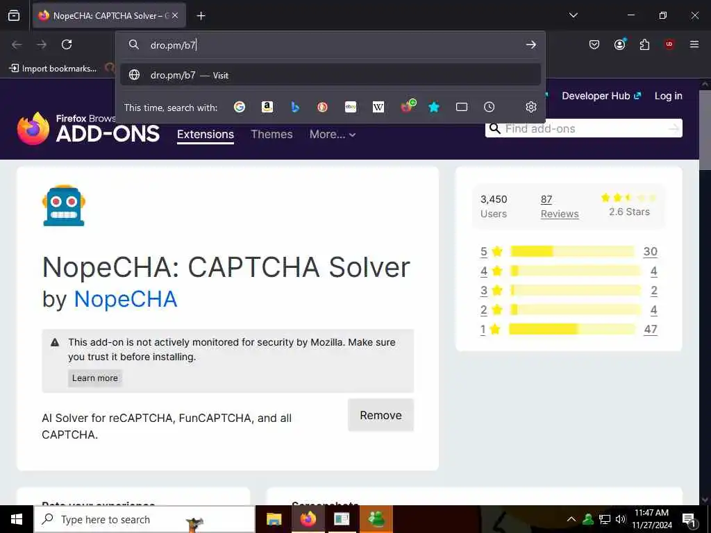Show 1-star reviews rating bar
This screenshot has height=533, width=711.
tap(572, 329)
